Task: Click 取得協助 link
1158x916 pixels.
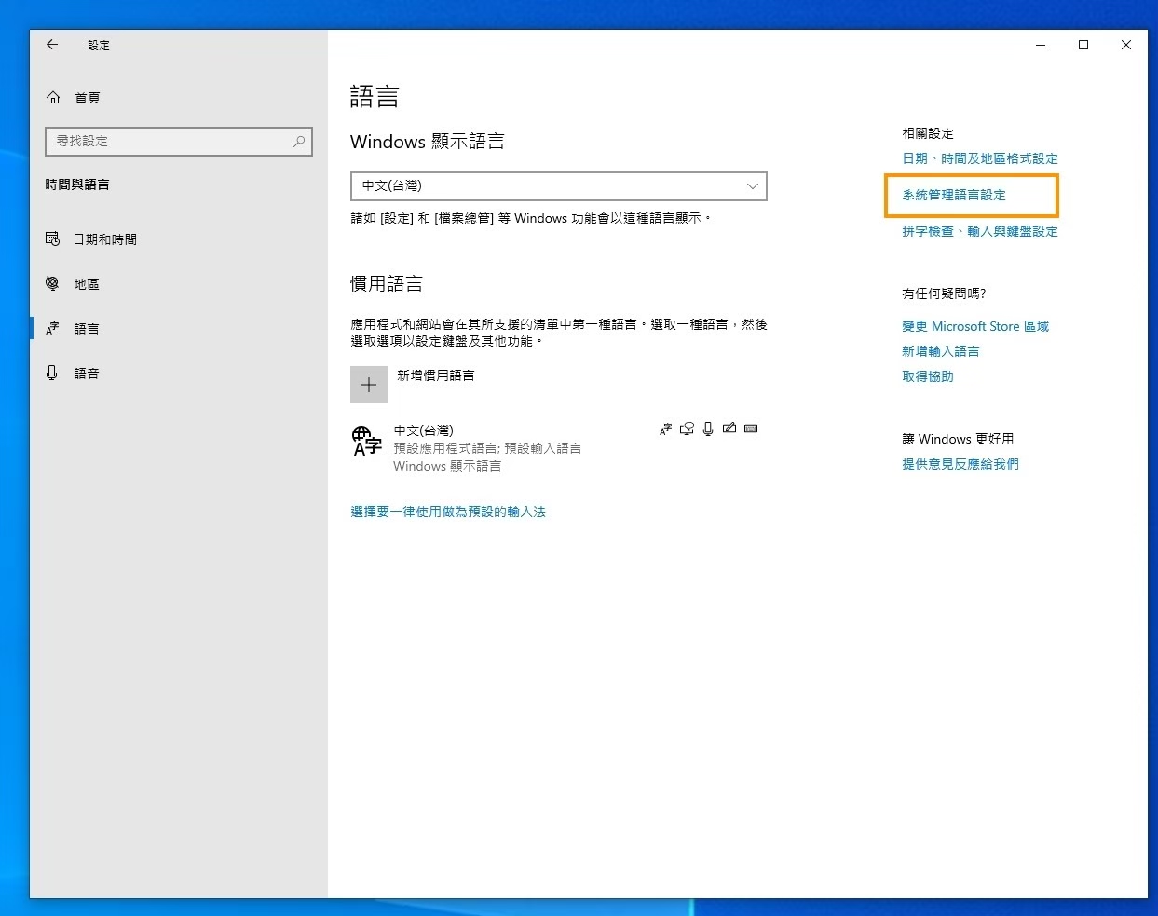Action: 928,376
